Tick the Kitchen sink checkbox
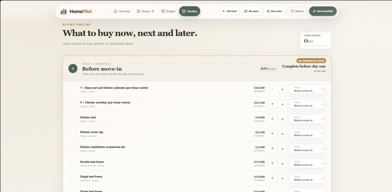 click(x=73, y=119)
